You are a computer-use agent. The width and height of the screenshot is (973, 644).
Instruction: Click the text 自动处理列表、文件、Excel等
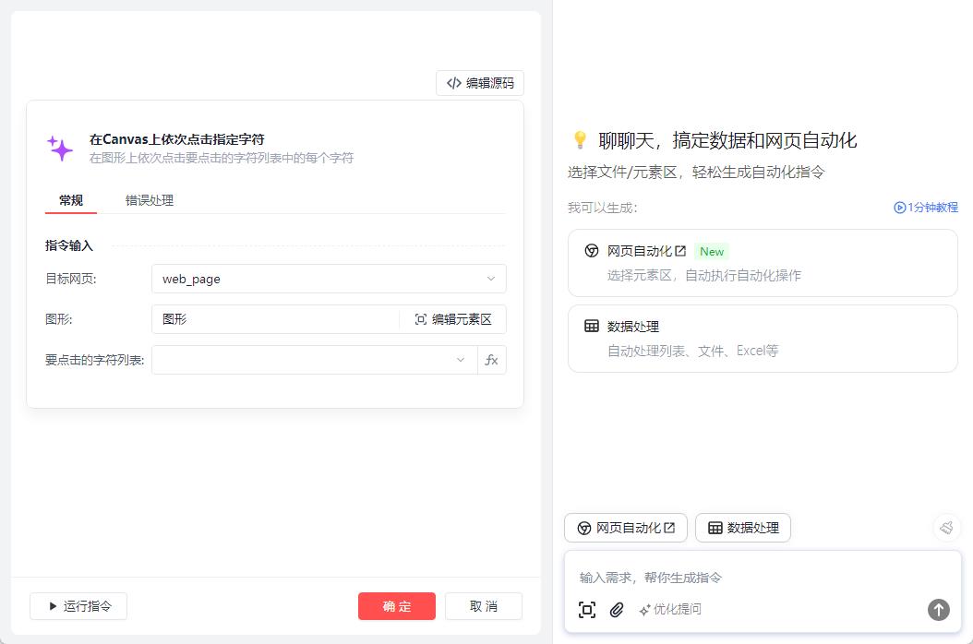point(692,351)
